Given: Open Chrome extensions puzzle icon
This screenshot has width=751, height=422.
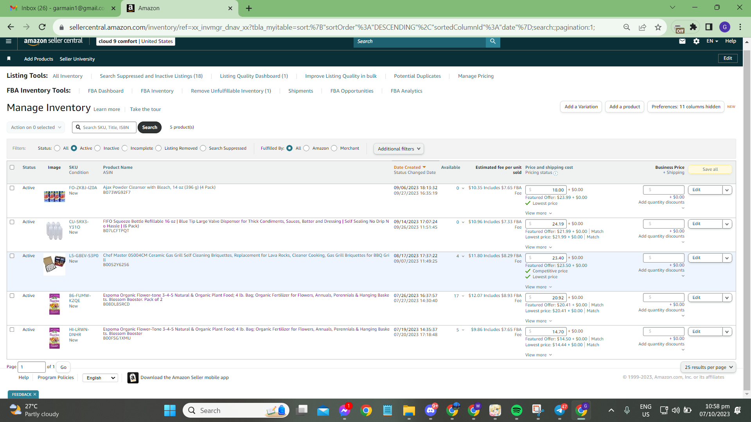Looking at the screenshot, I should (x=693, y=27).
